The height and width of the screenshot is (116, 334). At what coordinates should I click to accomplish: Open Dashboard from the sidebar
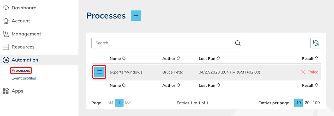tap(24, 8)
